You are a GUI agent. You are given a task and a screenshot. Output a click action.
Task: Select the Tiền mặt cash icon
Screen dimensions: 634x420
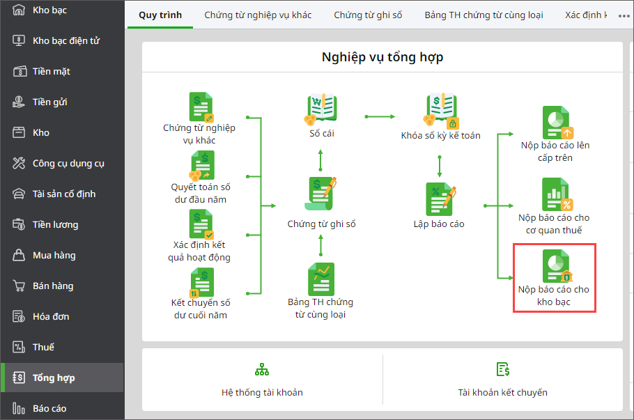20,72
